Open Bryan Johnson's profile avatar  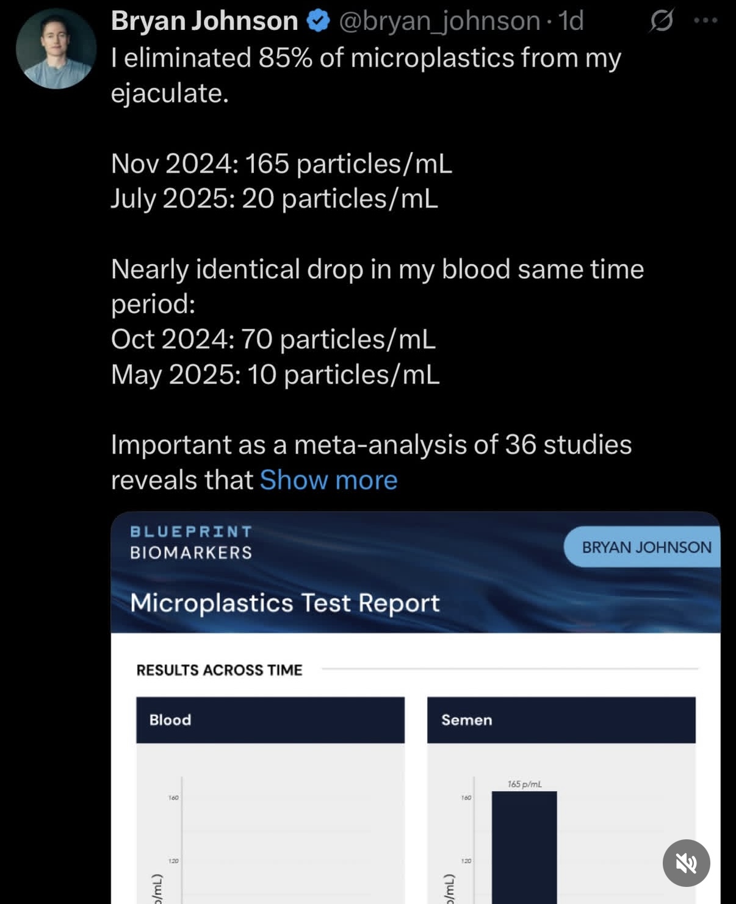(x=56, y=49)
